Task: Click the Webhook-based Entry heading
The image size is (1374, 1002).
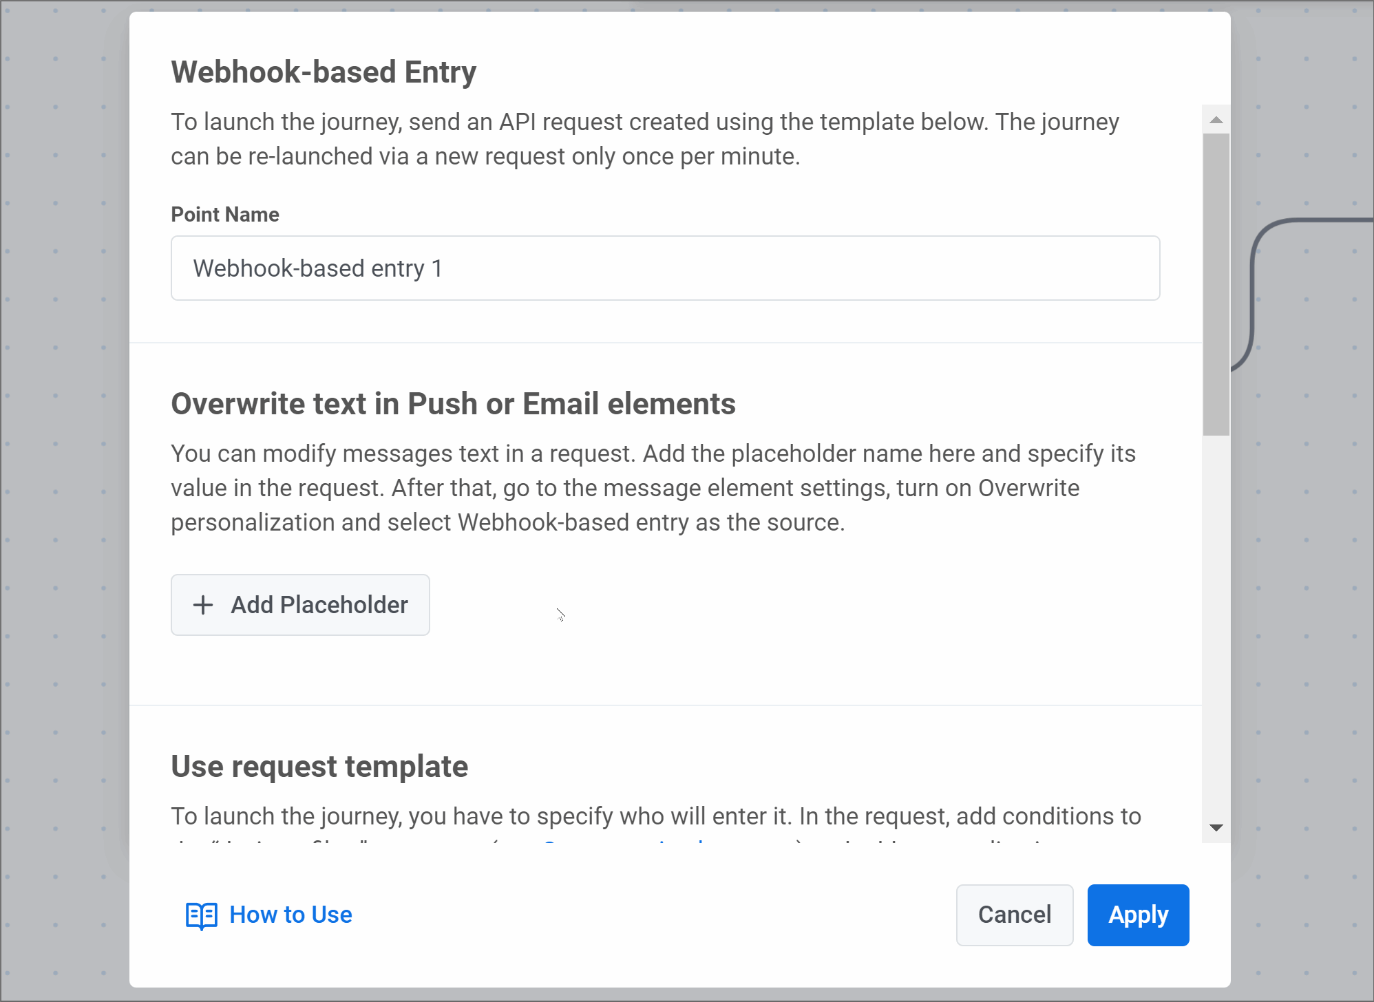Action: tap(324, 72)
